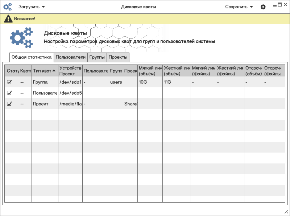Image resolution: width=290 pixels, height=216 pixels.
Task: Click the 10G soft limit cell
Action: (x=150, y=82)
